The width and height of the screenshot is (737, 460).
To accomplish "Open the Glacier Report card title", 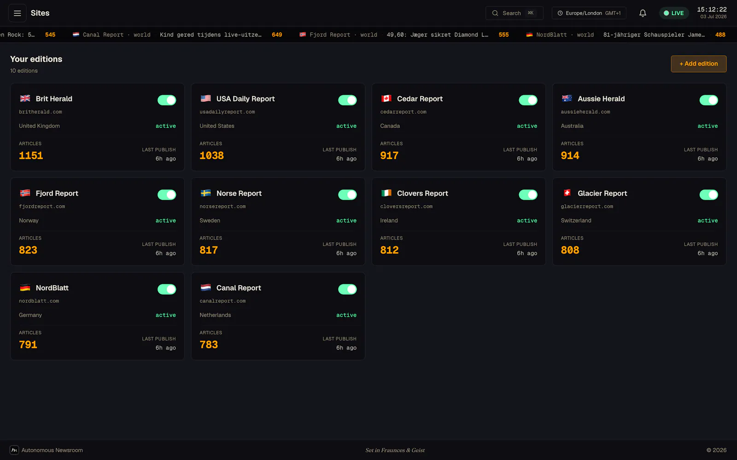I will pos(602,194).
